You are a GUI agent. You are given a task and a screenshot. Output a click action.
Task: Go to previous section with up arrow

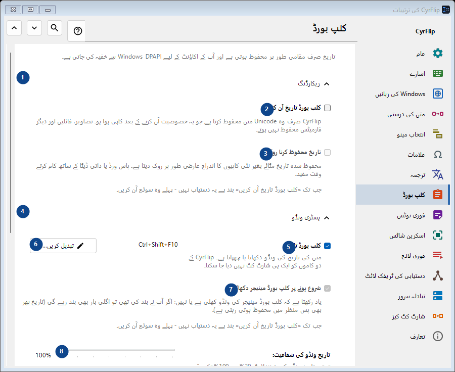point(14,28)
